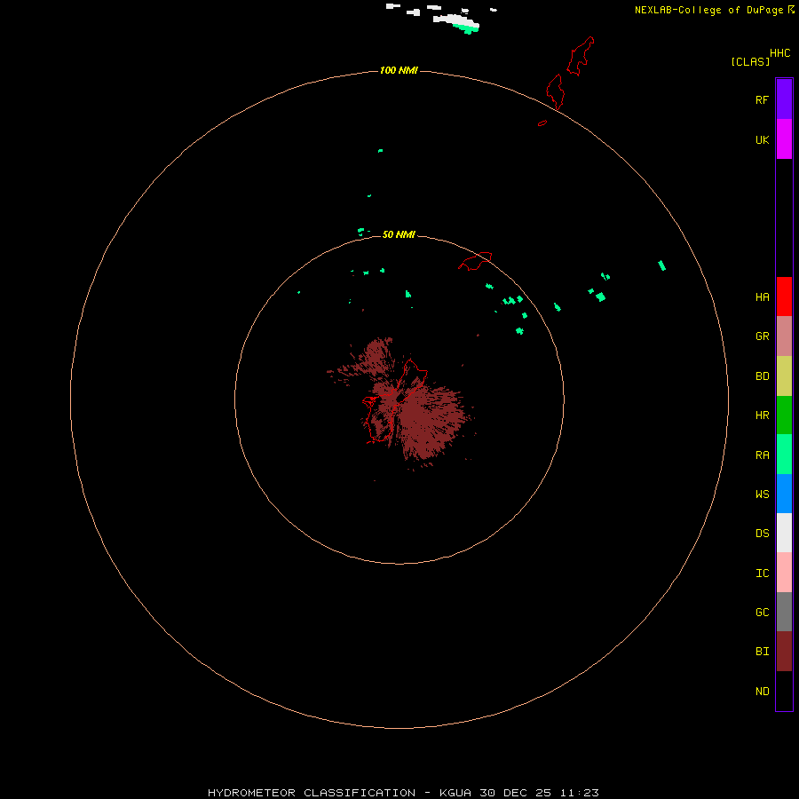Click the GR legend label
The image size is (799, 799).
pyautogui.click(x=762, y=336)
